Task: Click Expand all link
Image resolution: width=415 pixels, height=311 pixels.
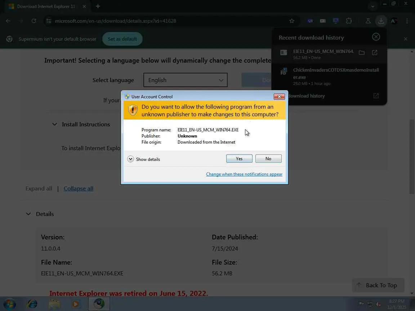Action: click(39, 189)
